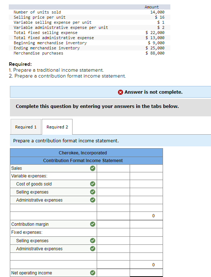Click the 'Merchandise purchases' data row
The width and height of the screenshot is (211, 277).
(x=89, y=53)
